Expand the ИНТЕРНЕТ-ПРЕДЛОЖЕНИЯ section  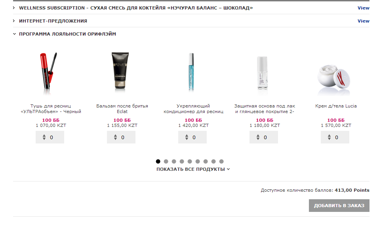tap(53, 21)
